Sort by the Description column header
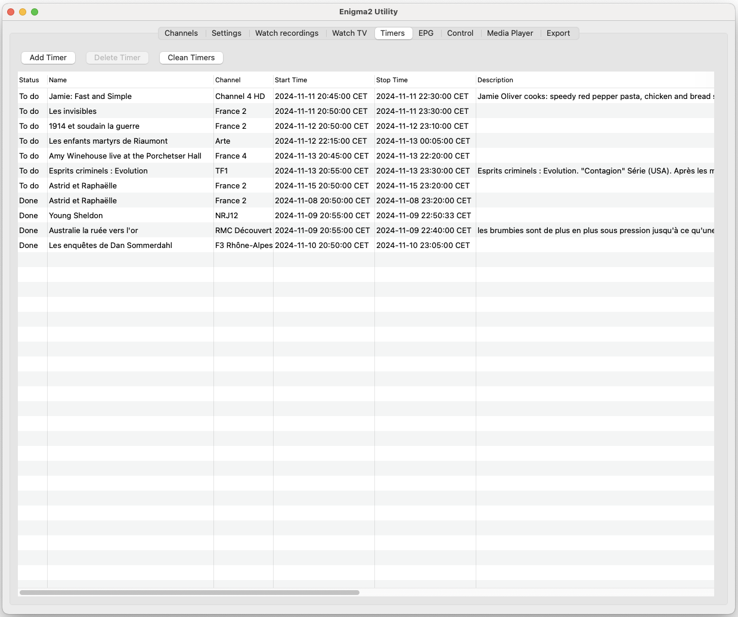Viewport: 738px width, 617px height. click(x=595, y=80)
